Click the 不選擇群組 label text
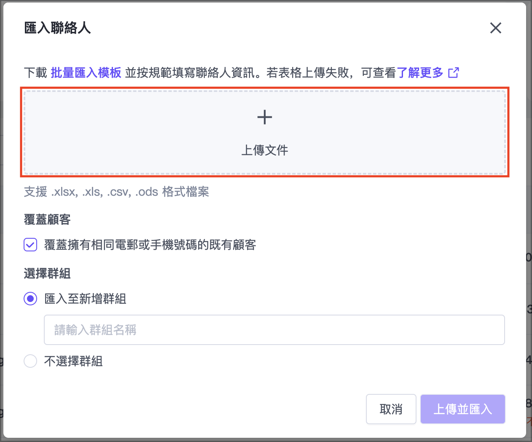Image resolution: width=532 pixels, height=442 pixels. pyautogui.click(x=73, y=361)
